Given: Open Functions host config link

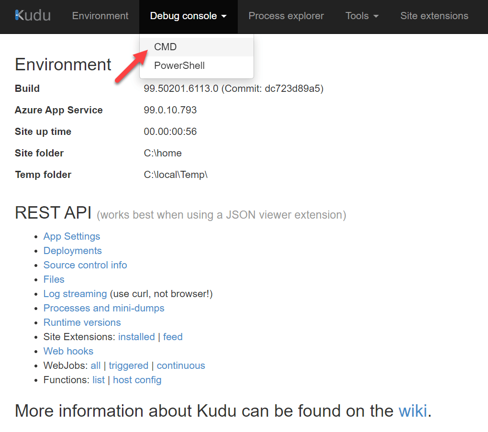Looking at the screenshot, I should 137,380.
